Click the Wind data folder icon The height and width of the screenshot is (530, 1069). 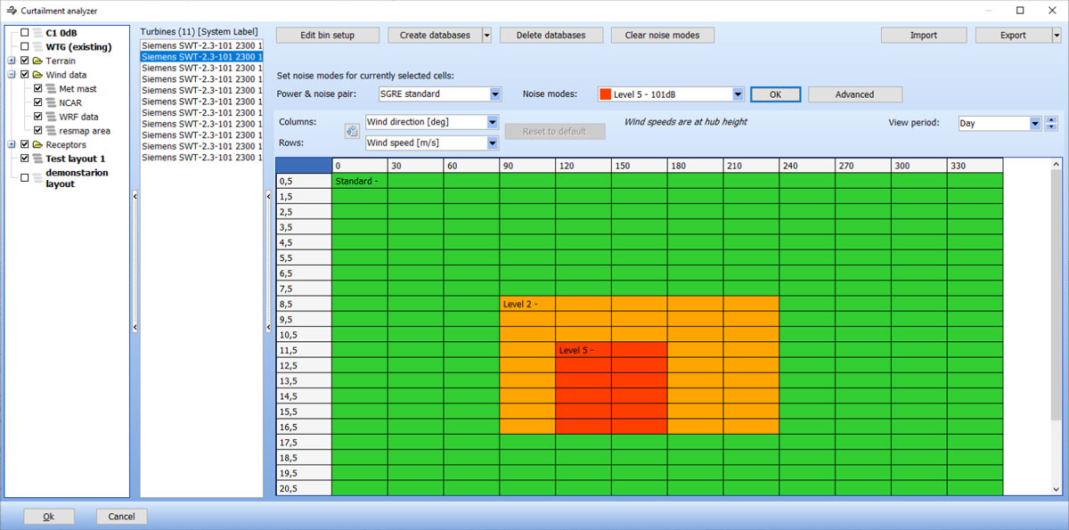tap(38, 75)
